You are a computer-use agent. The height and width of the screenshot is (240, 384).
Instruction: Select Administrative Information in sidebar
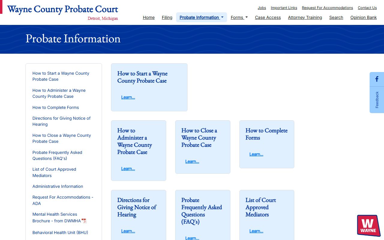pos(58,186)
